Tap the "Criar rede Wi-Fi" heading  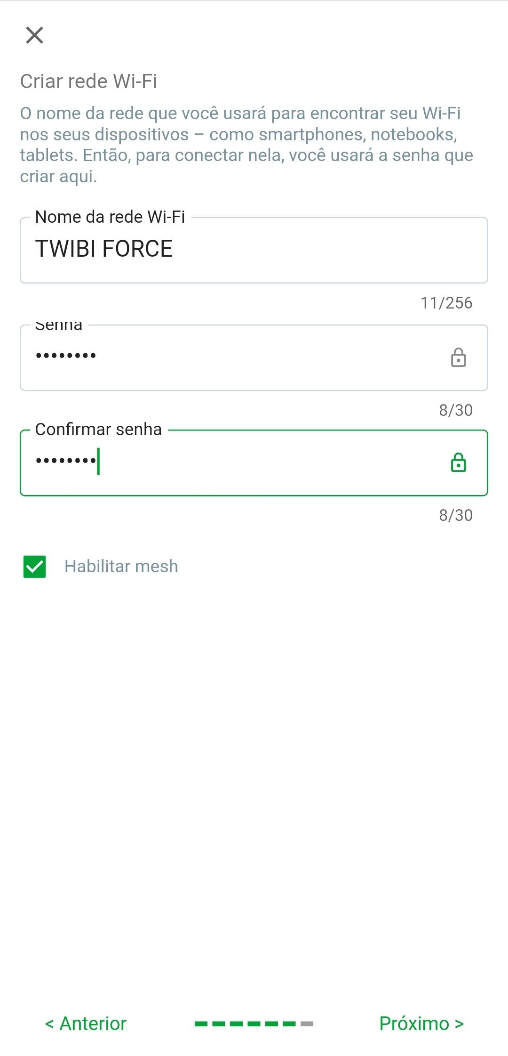(88, 81)
